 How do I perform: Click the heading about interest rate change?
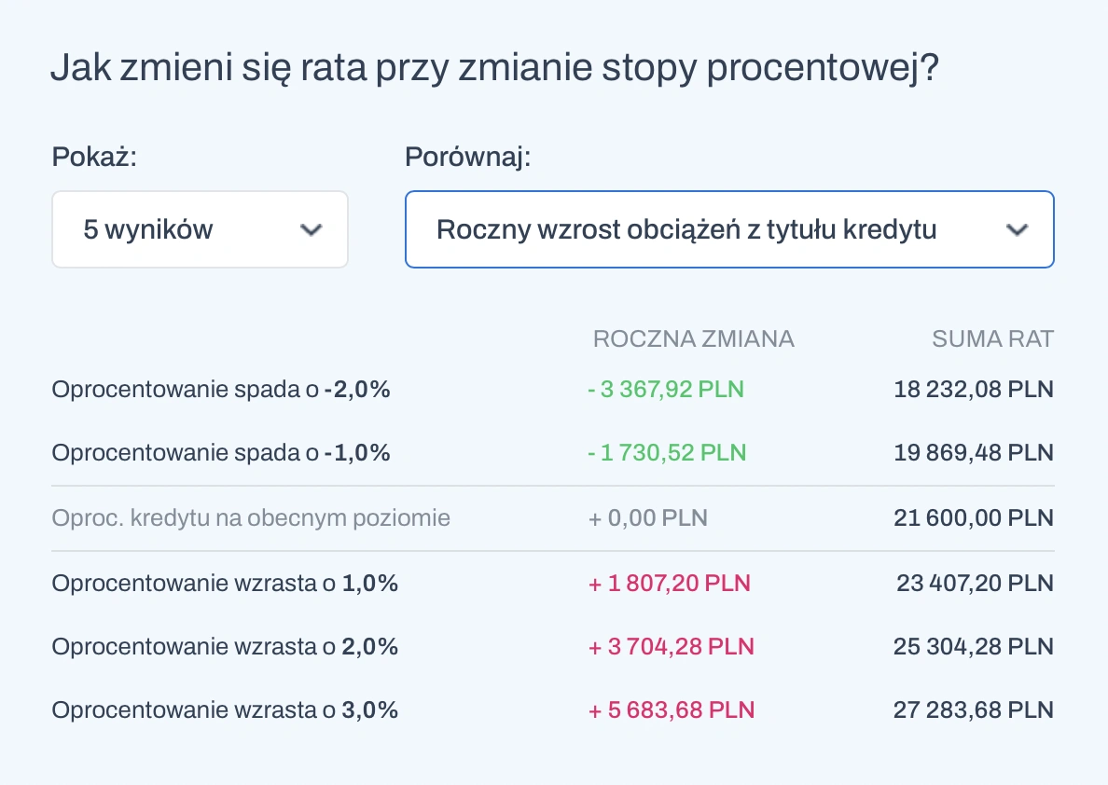pos(493,69)
